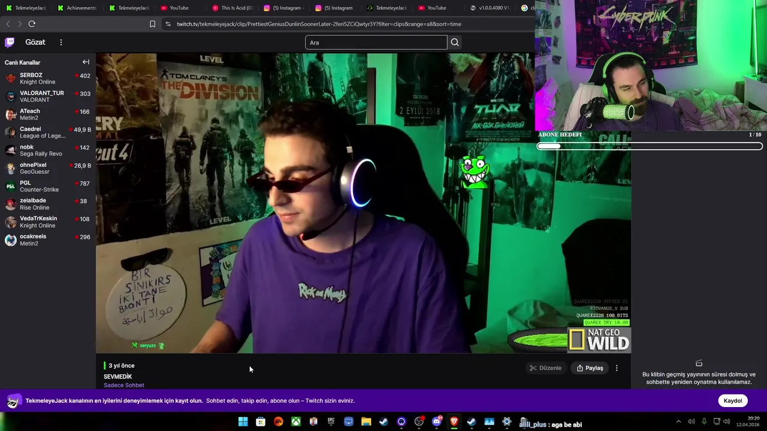The height and width of the screenshot is (431, 767).
Task: Open the Gözat browse link
Action: point(35,42)
